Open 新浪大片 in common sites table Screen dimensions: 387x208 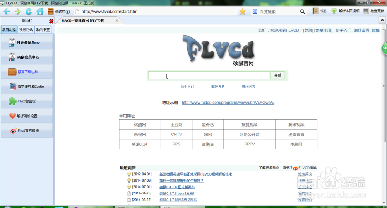(140, 144)
